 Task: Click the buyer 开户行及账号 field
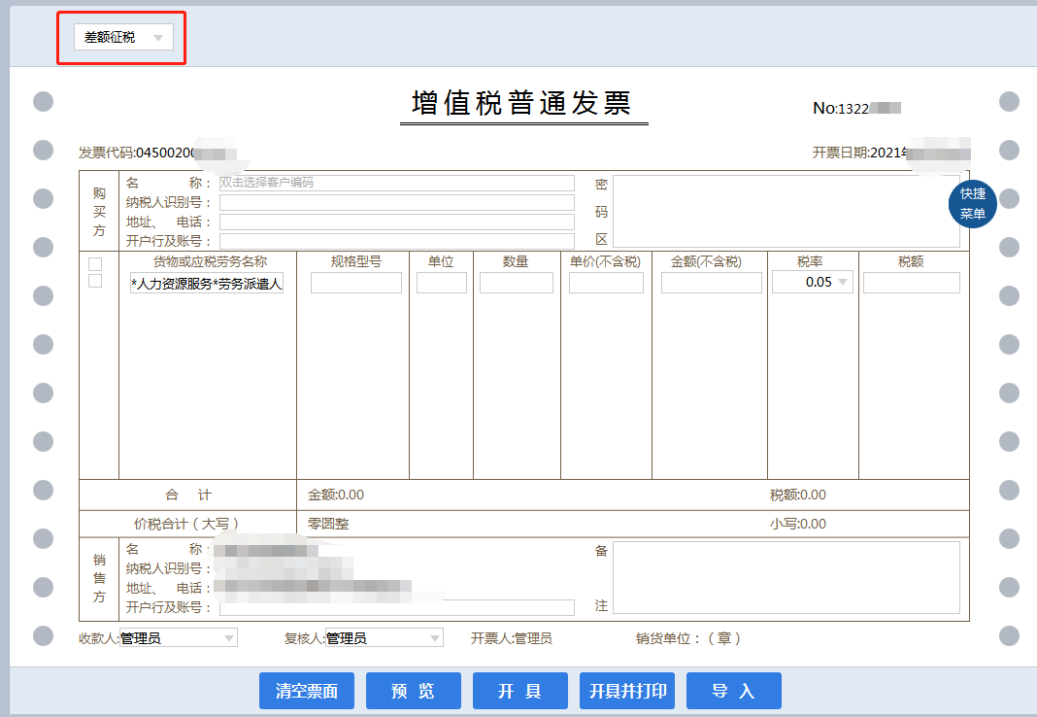click(396, 241)
